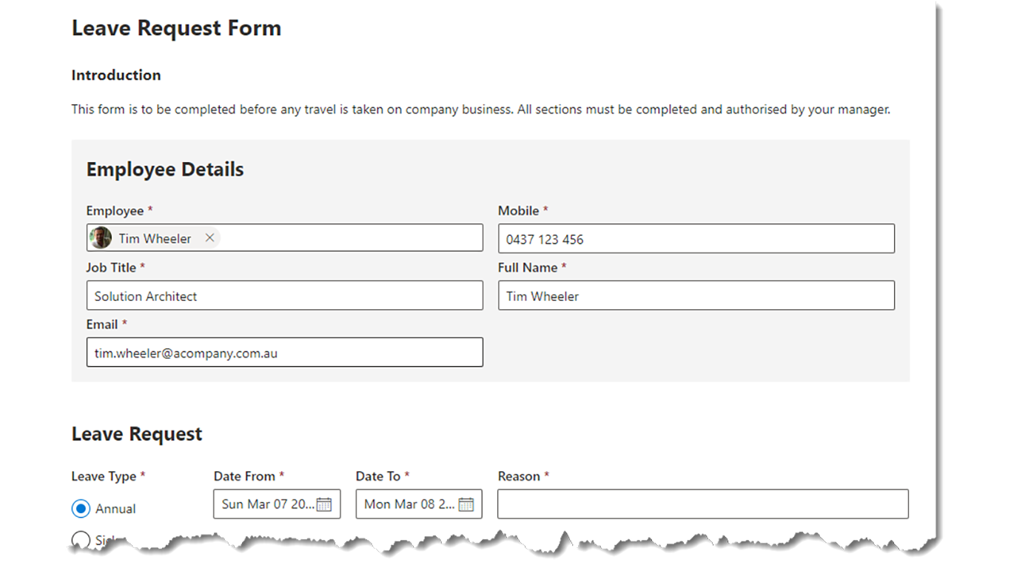Click the Leave Request Form title
Viewport: 1011px width, 568px height.
(x=176, y=28)
